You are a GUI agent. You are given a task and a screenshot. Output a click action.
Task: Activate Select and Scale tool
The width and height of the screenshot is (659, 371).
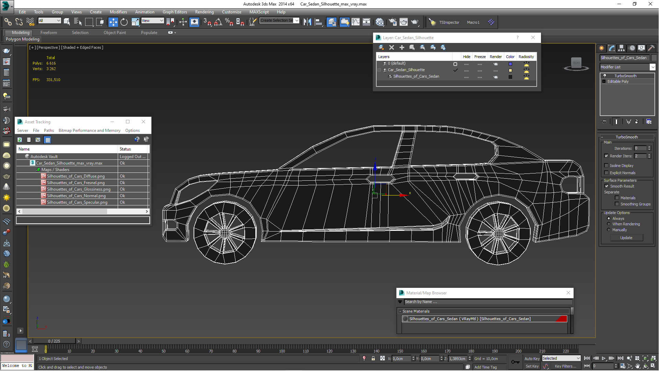[135, 22]
